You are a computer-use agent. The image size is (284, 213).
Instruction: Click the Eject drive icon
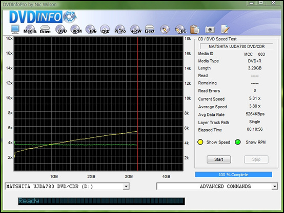pyautogui.click(x=150, y=30)
